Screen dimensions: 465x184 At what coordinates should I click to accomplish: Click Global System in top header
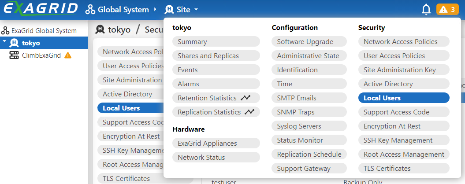pos(123,10)
